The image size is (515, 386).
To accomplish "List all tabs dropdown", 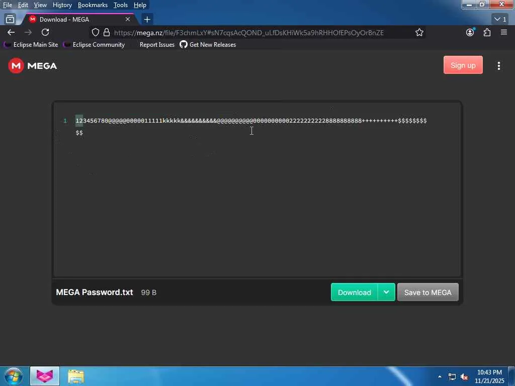I will pyautogui.click(x=500, y=20).
